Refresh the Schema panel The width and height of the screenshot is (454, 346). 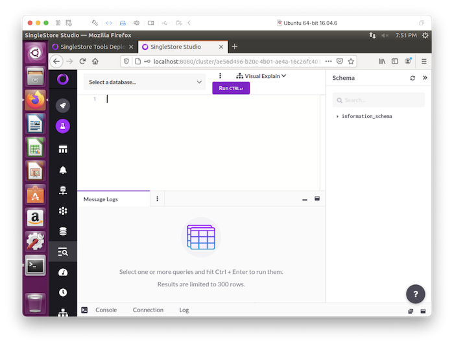(x=412, y=78)
